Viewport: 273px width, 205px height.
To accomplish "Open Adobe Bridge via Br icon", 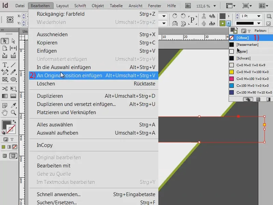I will point(188,6).
